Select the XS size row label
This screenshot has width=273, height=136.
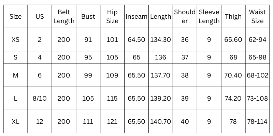pyautogui.click(x=15, y=40)
